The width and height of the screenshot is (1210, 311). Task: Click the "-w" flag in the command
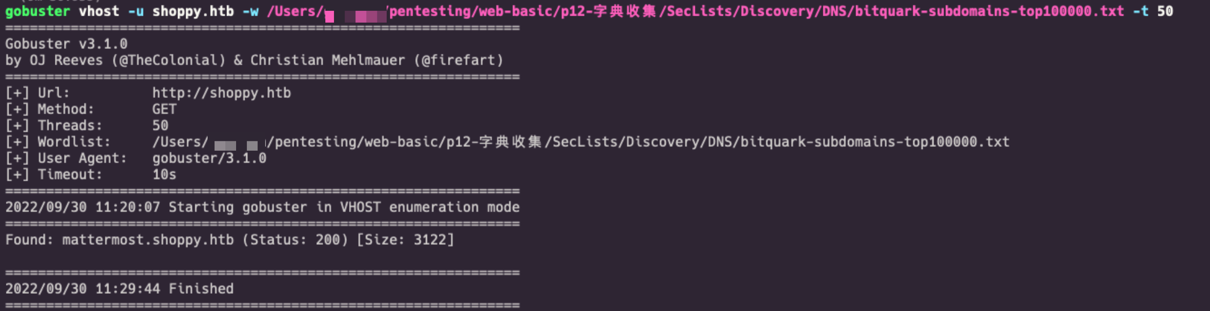[250, 11]
